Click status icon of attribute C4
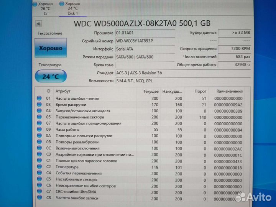Viewport: 276px width, 207px height. (39, 173)
